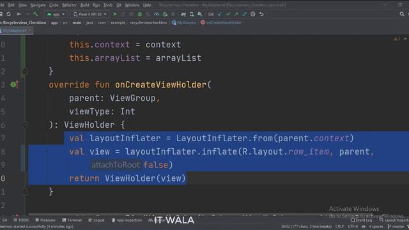Open the SDK Manager icon
Viewport: 409px width, 230px height.
coord(200,14)
